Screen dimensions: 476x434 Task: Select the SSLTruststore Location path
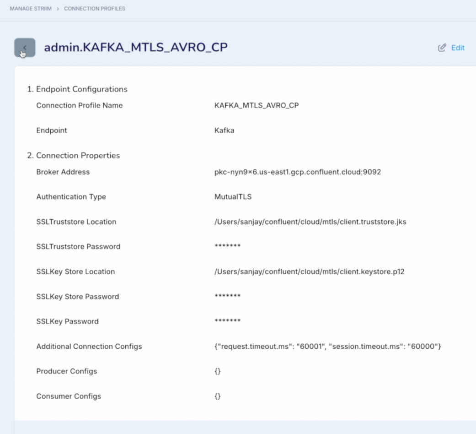310,222
